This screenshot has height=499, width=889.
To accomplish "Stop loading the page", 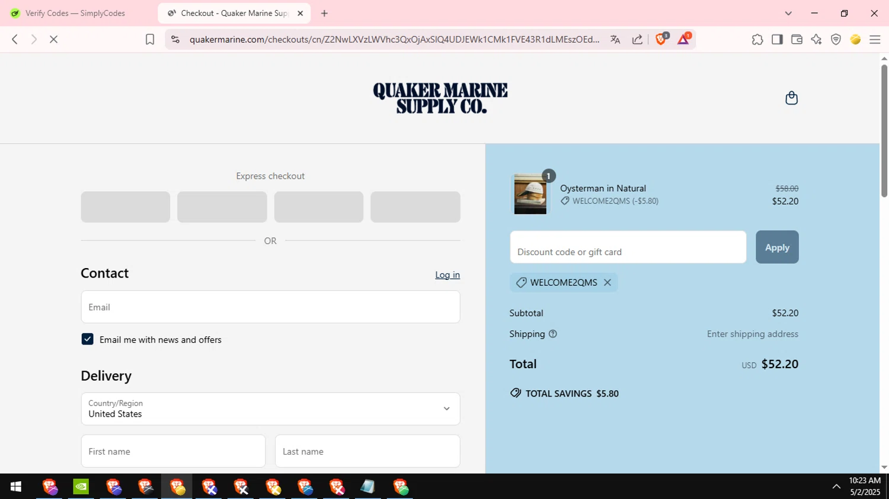I will click(53, 39).
